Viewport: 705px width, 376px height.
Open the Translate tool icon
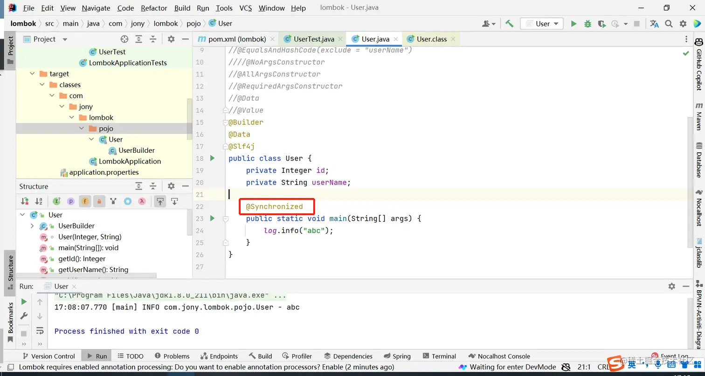[655, 24]
